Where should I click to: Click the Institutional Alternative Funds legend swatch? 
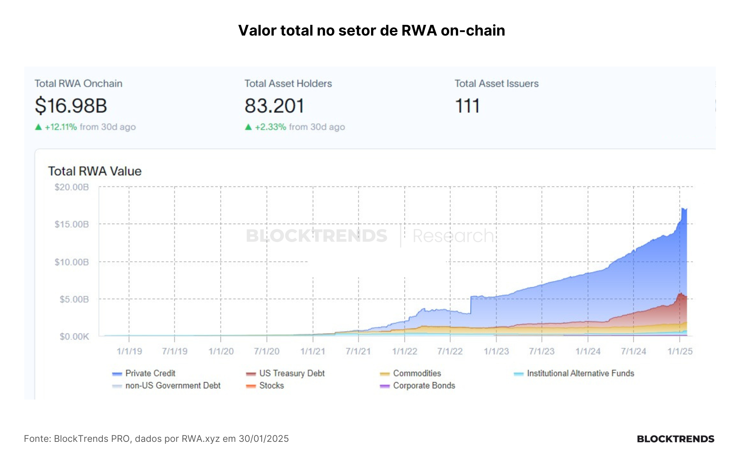519,374
